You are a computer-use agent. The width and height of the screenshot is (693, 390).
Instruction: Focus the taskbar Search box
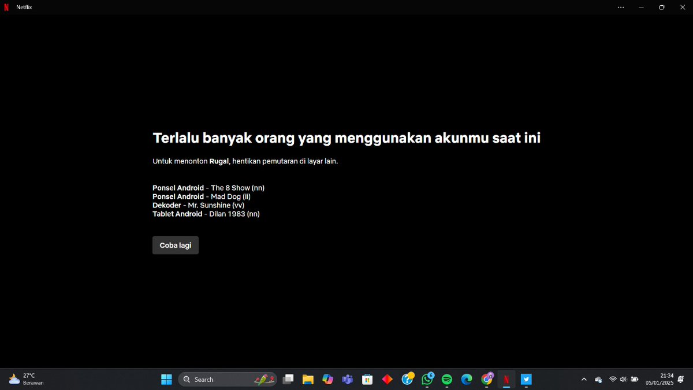pos(228,380)
